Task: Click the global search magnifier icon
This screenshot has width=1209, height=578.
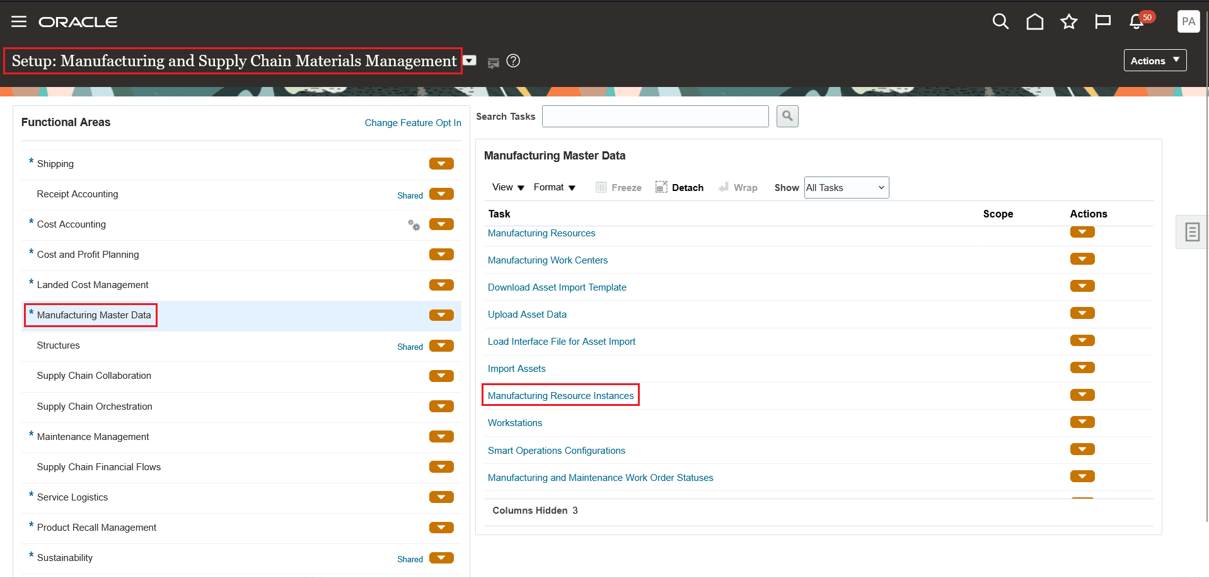Action: click(1000, 21)
